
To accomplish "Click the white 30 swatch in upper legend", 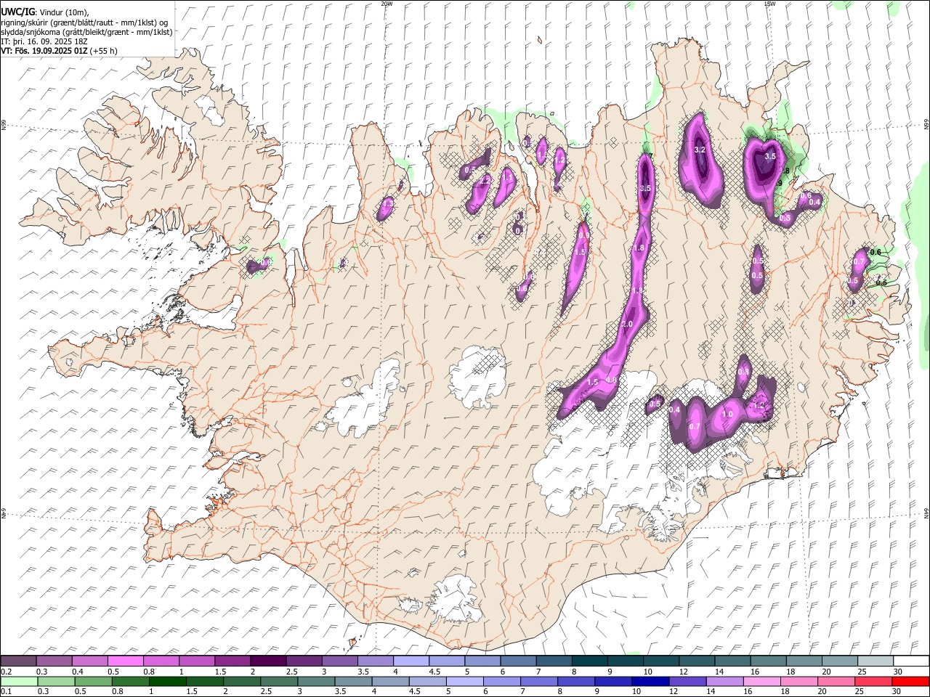I will (x=910, y=661).
